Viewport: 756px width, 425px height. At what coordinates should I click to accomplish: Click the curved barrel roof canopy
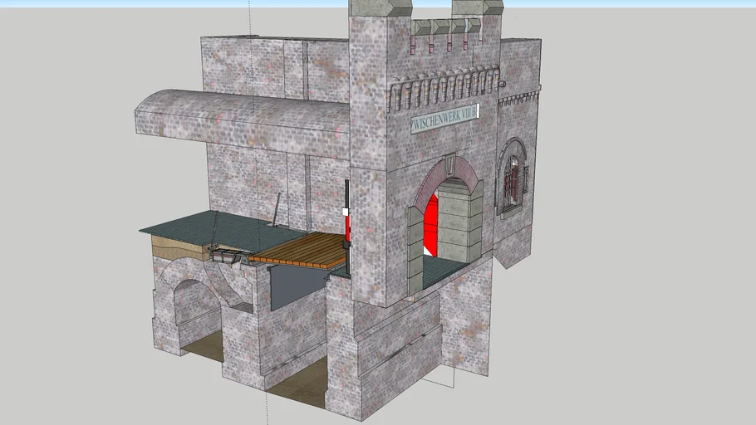(x=241, y=118)
